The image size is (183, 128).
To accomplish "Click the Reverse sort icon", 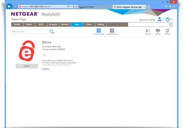I will (x=148, y=32).
